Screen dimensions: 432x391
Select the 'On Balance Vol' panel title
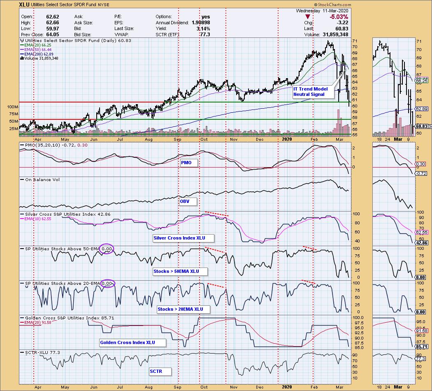click(x=40, y=179)
